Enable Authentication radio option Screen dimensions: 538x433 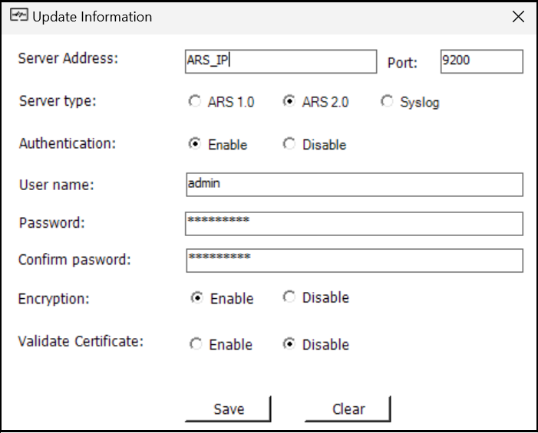point(195,144)
